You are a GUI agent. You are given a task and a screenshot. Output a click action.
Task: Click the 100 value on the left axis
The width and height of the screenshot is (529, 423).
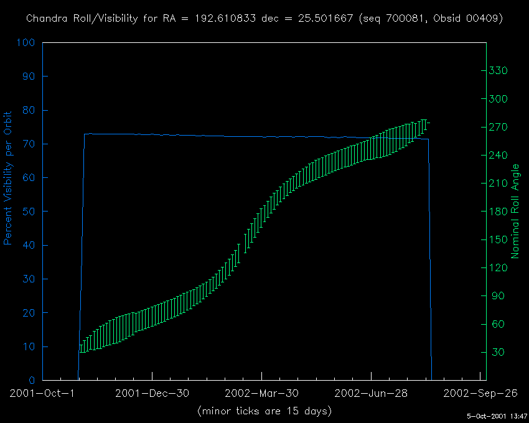point(26,43)
